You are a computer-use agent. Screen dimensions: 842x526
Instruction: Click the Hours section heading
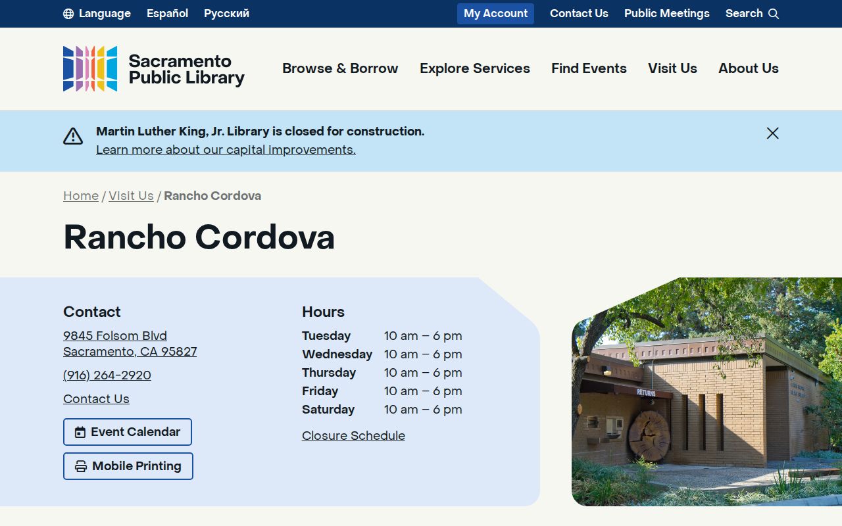323,312
